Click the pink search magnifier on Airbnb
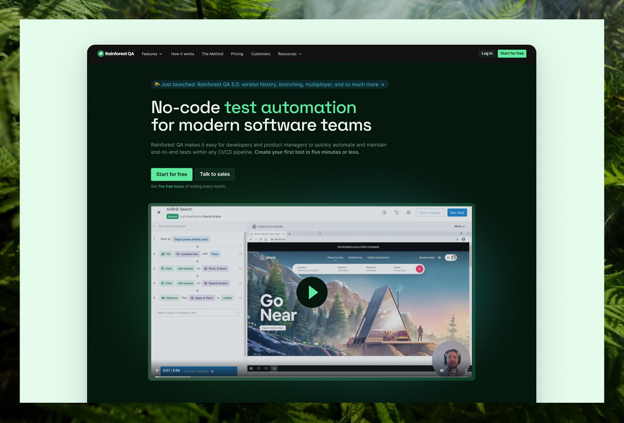This screenshot has height=423, width=624. coord(419,269)
